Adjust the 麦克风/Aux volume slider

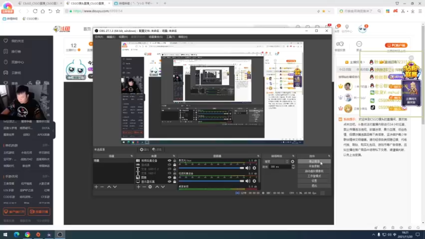coord(211,168)
